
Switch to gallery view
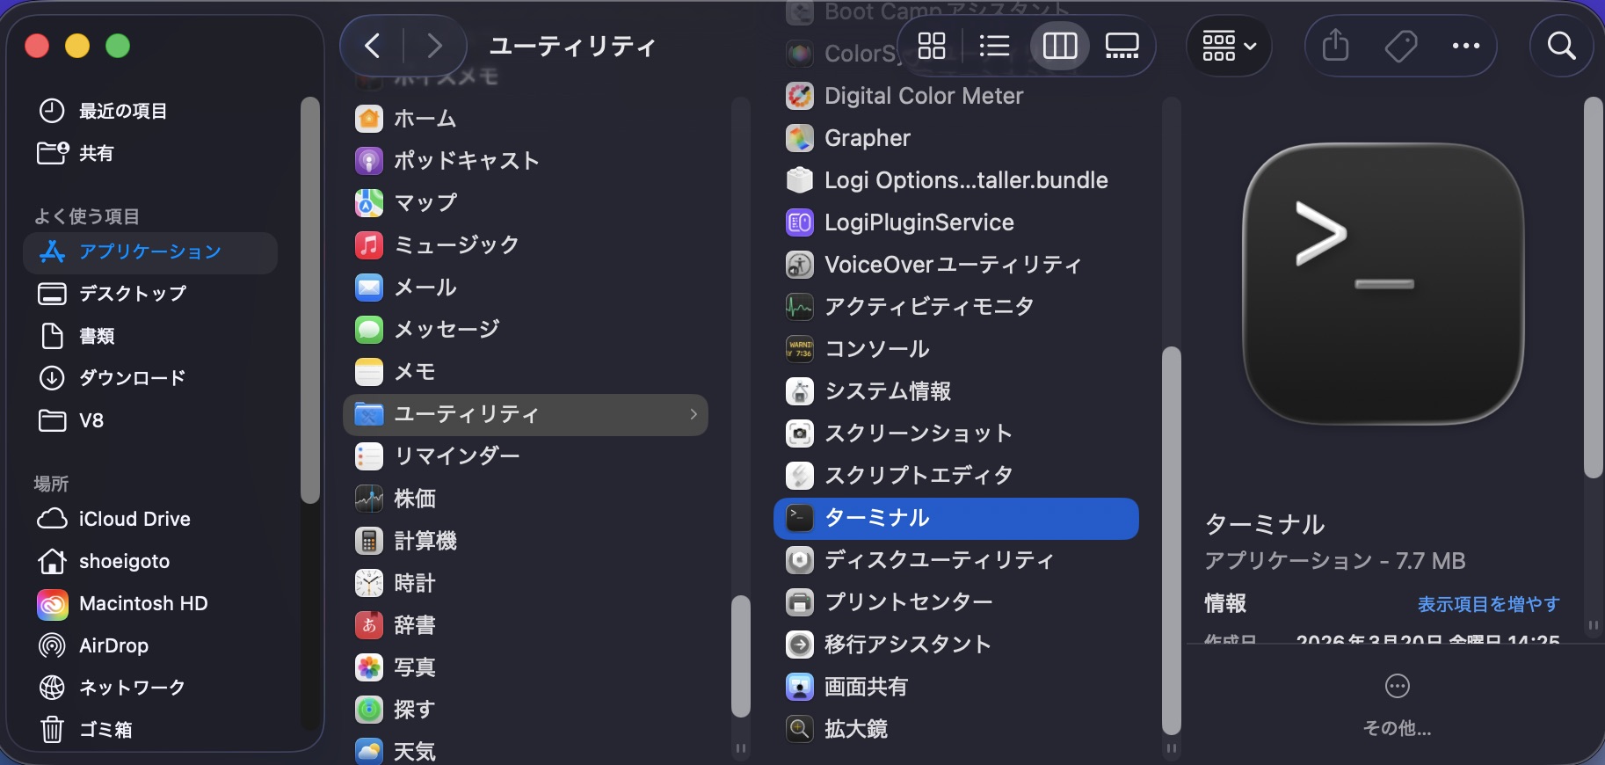1122,46
